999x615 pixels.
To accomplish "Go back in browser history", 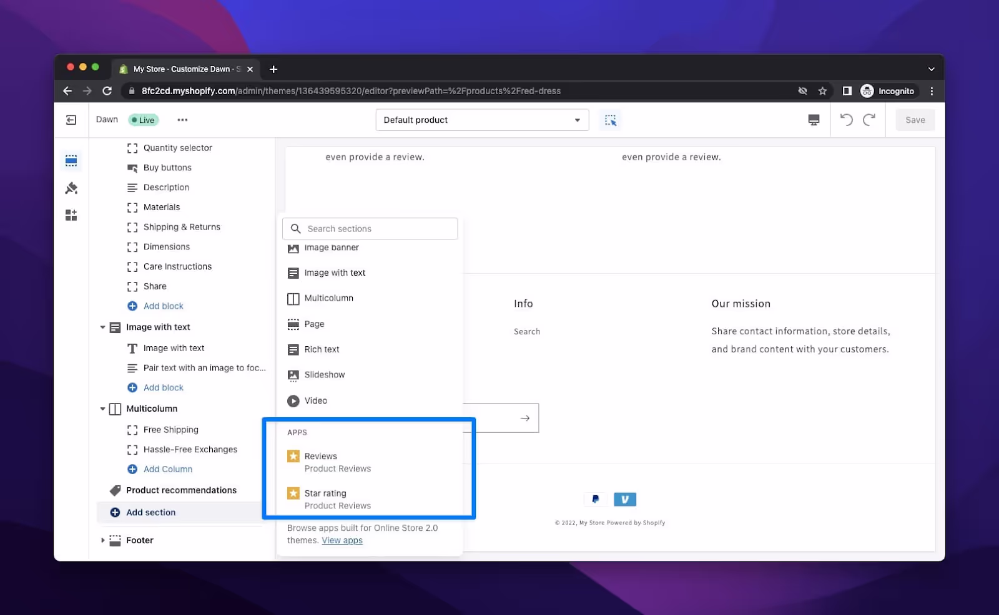I will pyautogui.click(x=67, y=91).
